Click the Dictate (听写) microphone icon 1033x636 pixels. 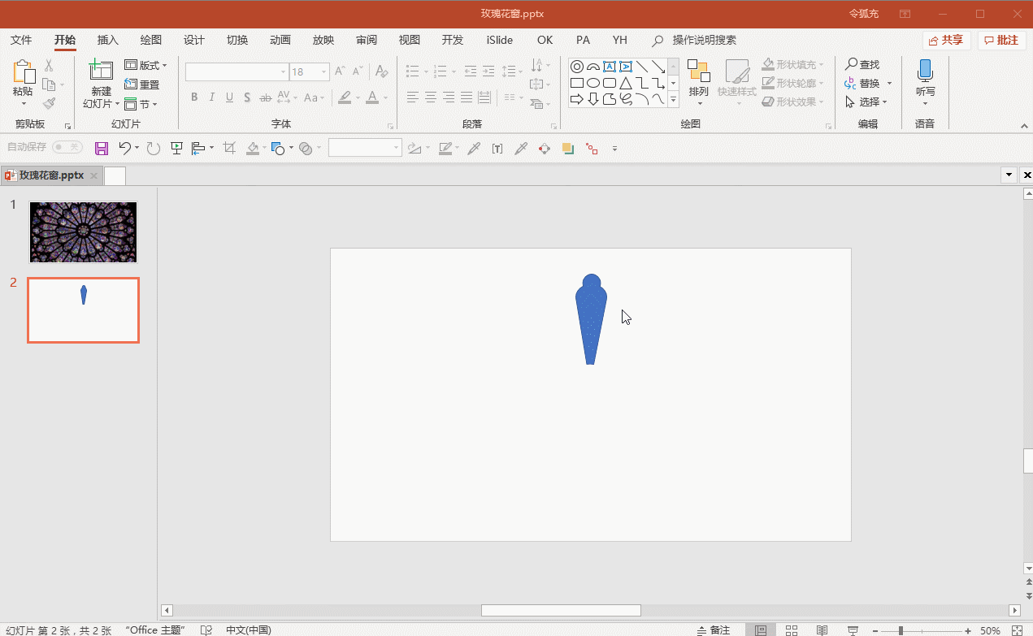click(925, 71)
